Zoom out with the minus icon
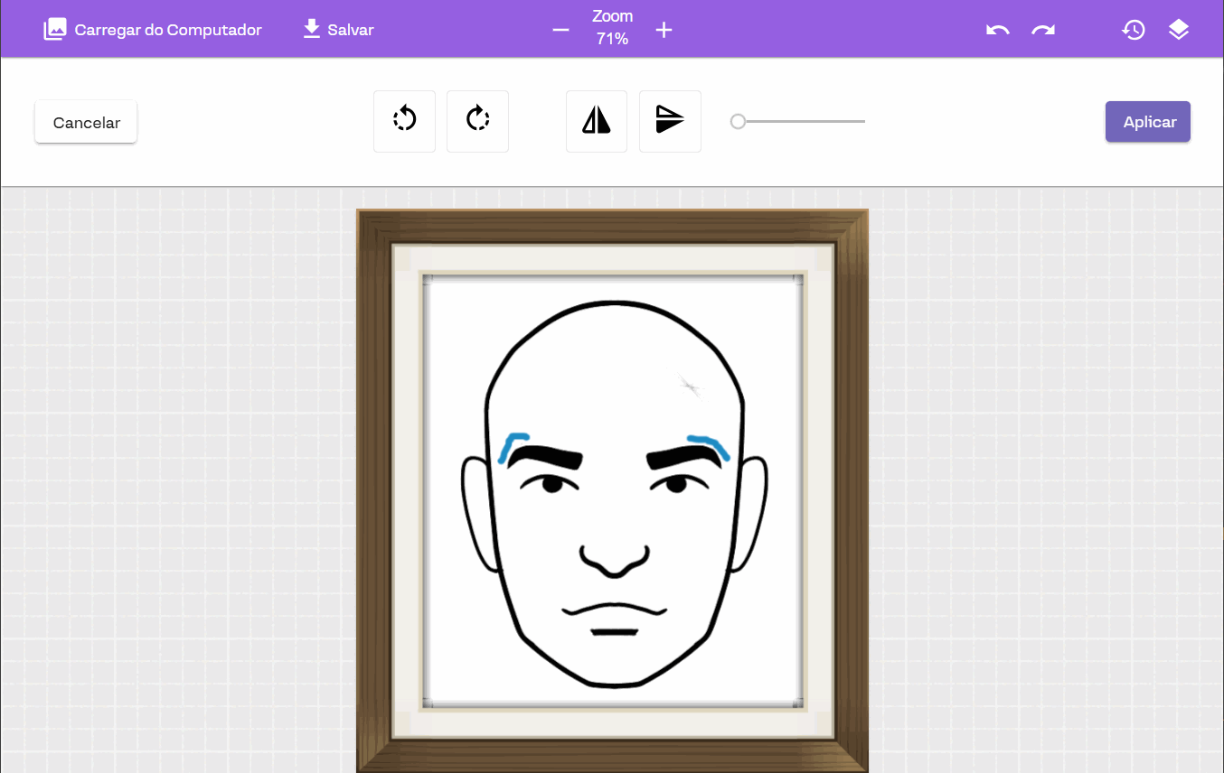1224x773 pixels. 560,30
